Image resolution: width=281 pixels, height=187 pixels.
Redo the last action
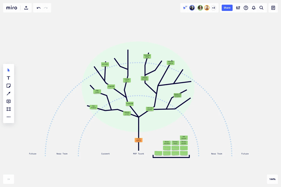[46, 8]
